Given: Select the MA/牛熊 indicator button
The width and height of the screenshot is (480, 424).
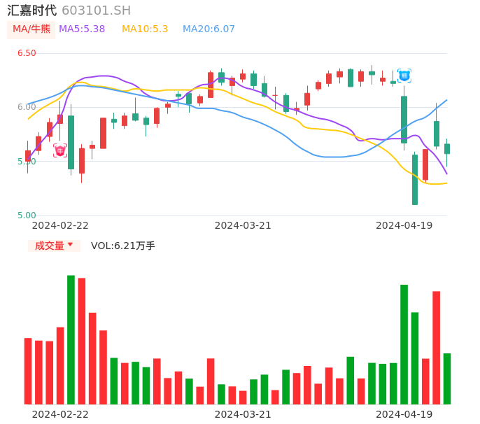Looking at the screenshot, I should (x=31, y=29).
